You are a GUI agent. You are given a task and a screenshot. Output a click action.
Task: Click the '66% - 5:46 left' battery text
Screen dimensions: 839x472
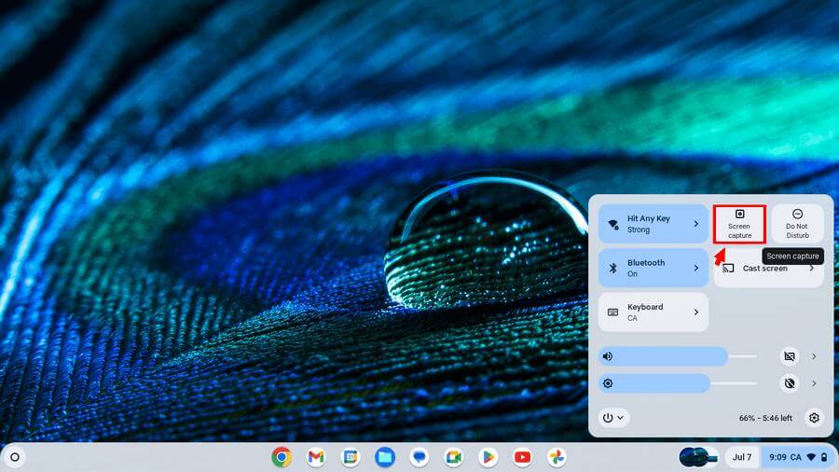765,418
